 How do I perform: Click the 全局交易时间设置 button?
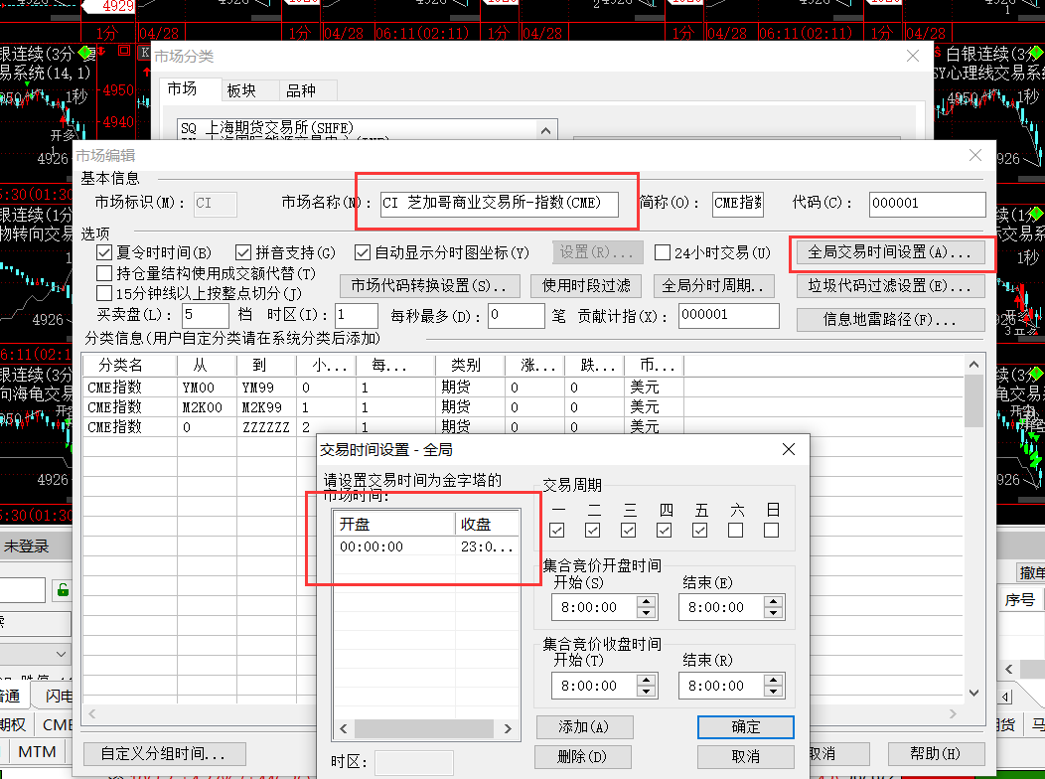889,253
